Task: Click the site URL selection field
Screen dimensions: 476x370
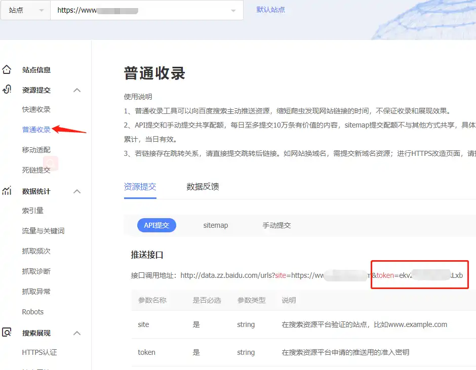Action: (x=147, y=10)
